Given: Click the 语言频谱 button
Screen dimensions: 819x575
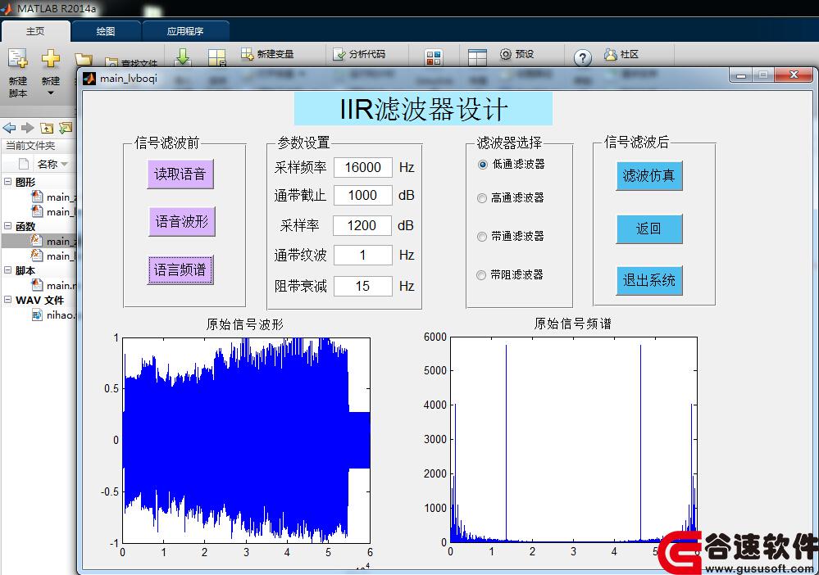Looking at the screenshot, I should (180, 269).
